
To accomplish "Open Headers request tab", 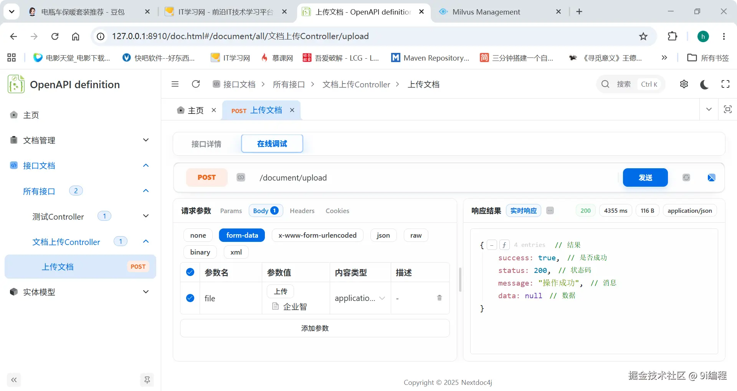I will click(x=302, y=211).
